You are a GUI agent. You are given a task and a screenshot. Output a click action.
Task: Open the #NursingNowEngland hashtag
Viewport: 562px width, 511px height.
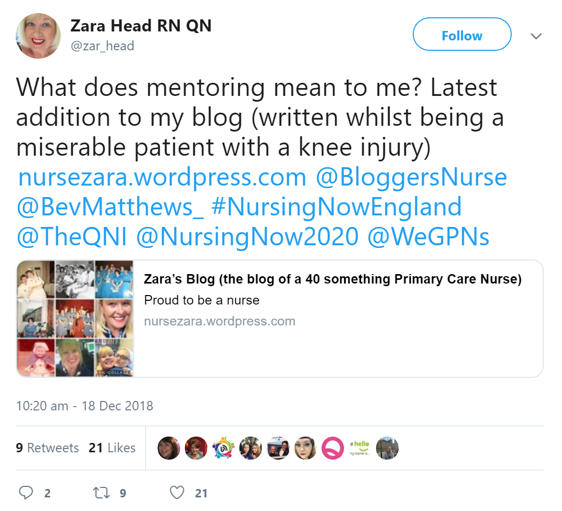point(336,207)
